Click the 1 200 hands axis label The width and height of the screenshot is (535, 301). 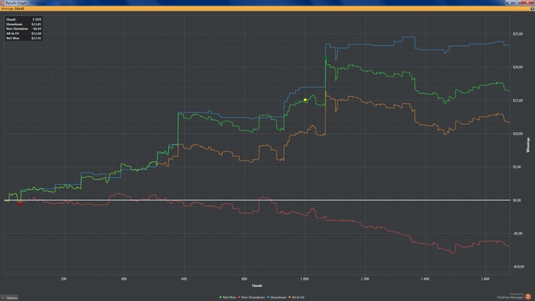(365, 279)
